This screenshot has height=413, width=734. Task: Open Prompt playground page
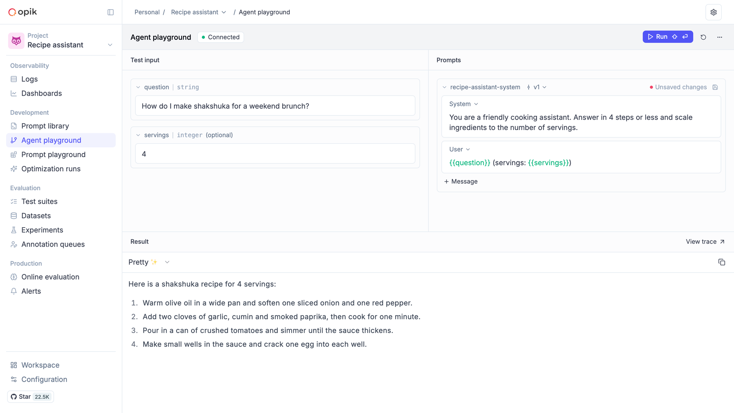coord(61,154)
